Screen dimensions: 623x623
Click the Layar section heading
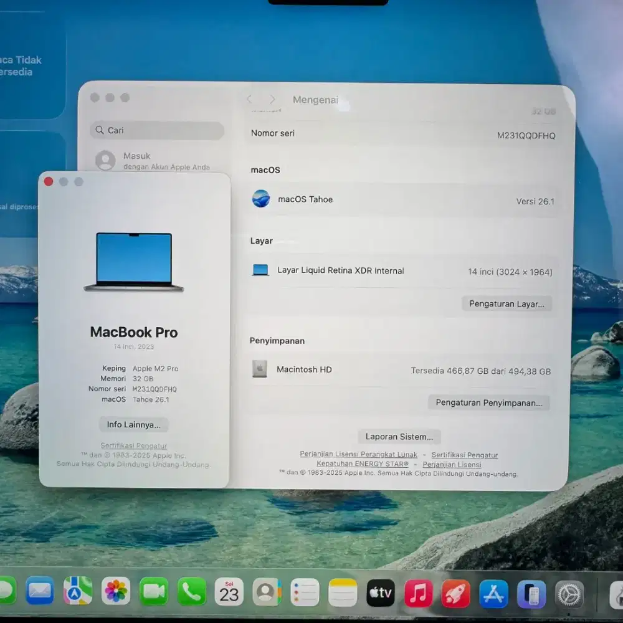tap(262, 240)
